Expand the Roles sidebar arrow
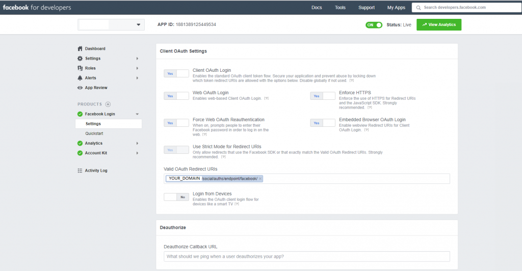Image resolution: width=522 pixels, height=271 pixels. click(137, 68)
